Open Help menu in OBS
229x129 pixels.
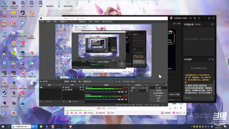tap(97, 22)
